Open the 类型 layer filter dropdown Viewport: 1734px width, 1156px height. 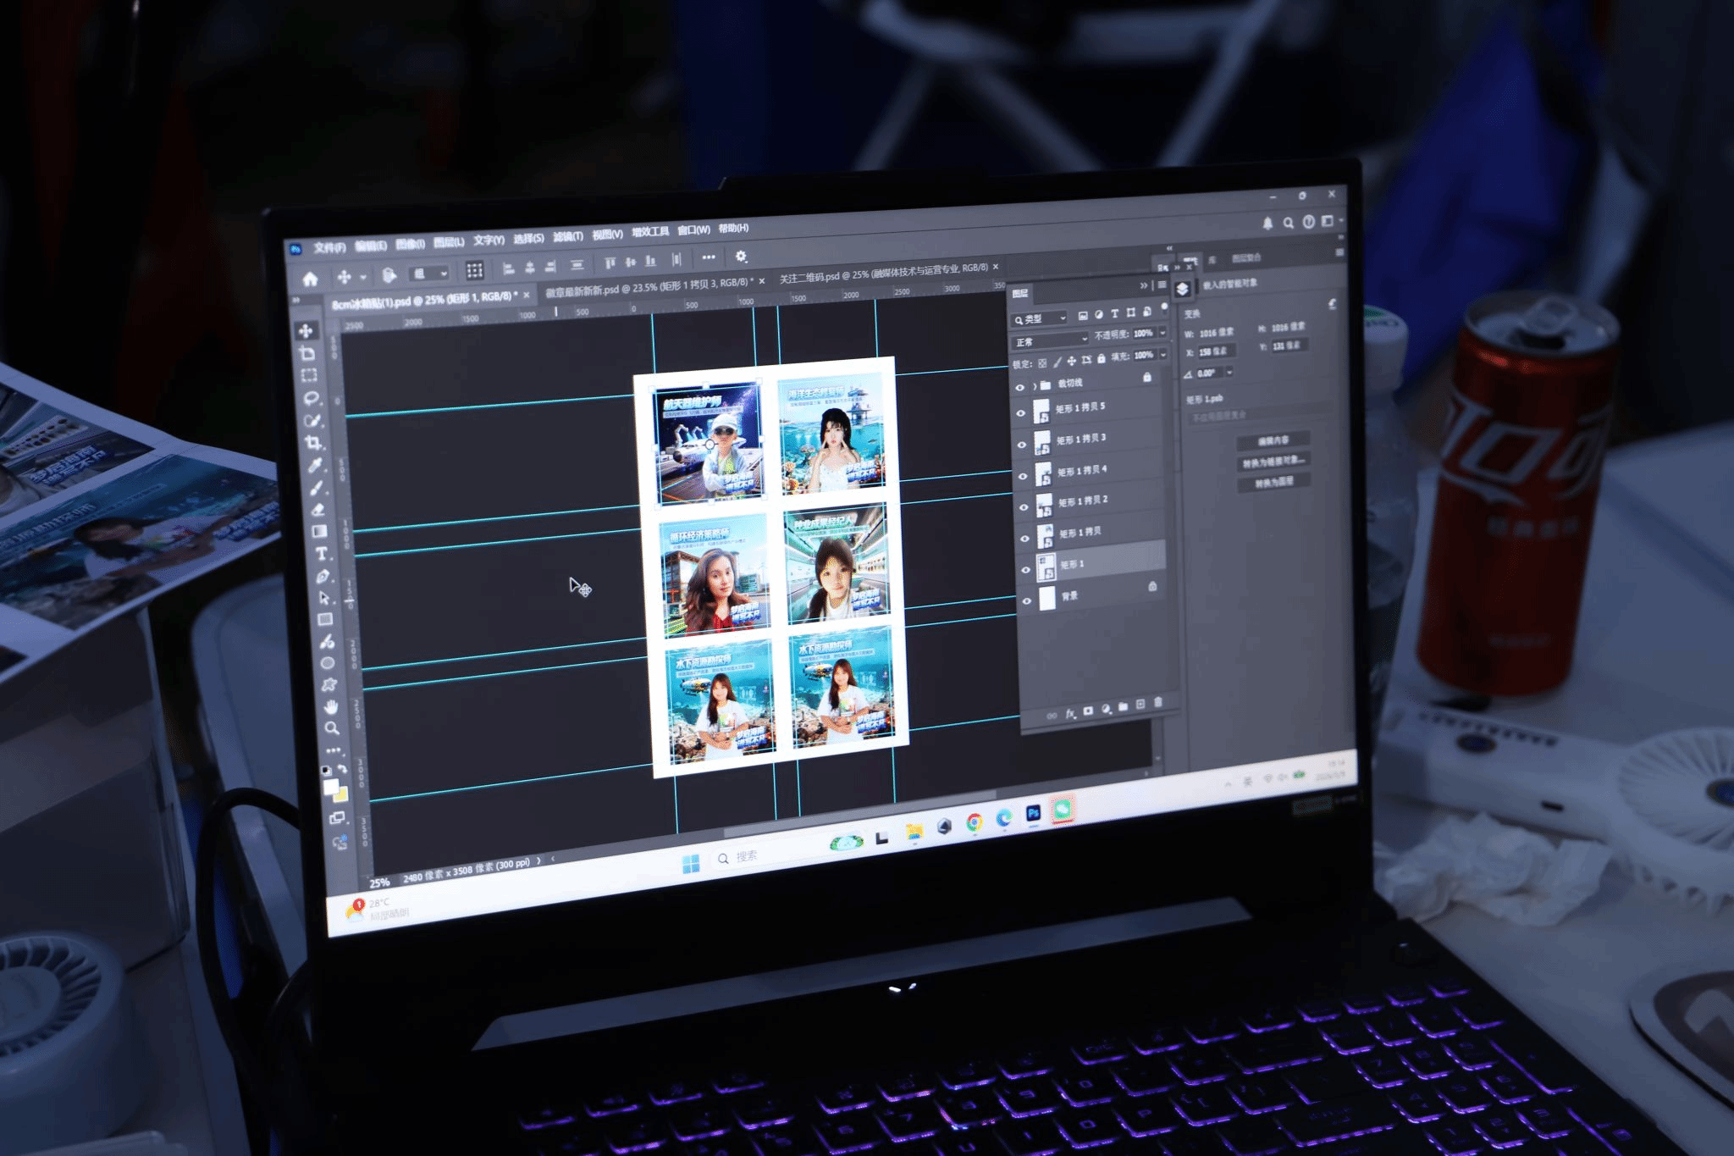click(1040, 319)
